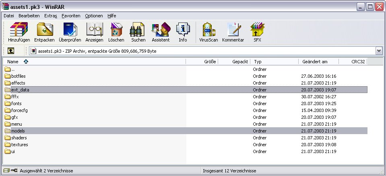Run Überprüfen to test the archive
The width and height of the screenshot is (386, 176).
click(x=70, y=32)
